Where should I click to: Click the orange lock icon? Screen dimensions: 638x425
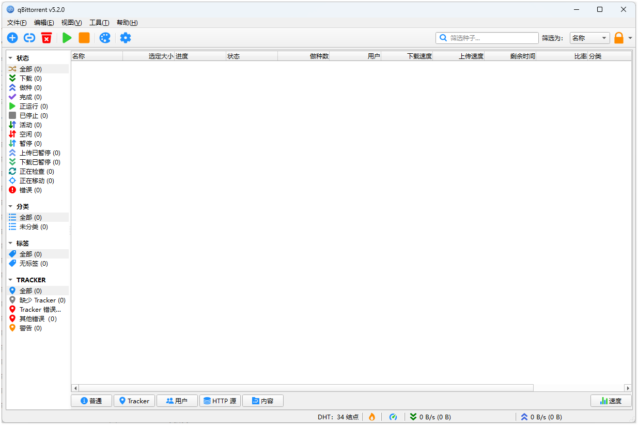[x=619, y=38]
